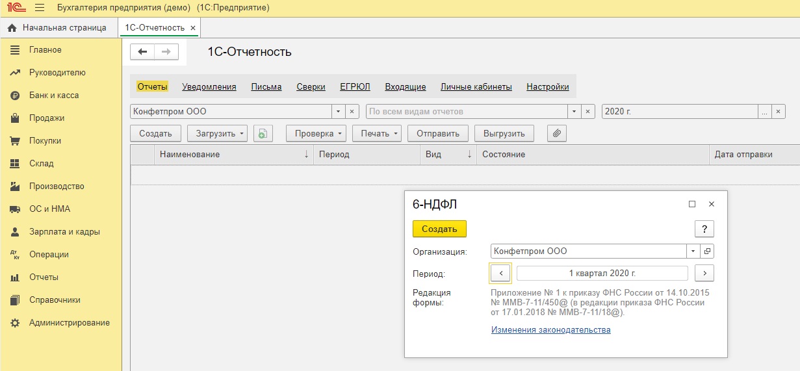800x371 pixels.
Task: Clear the report type filter
Action: 587,112
